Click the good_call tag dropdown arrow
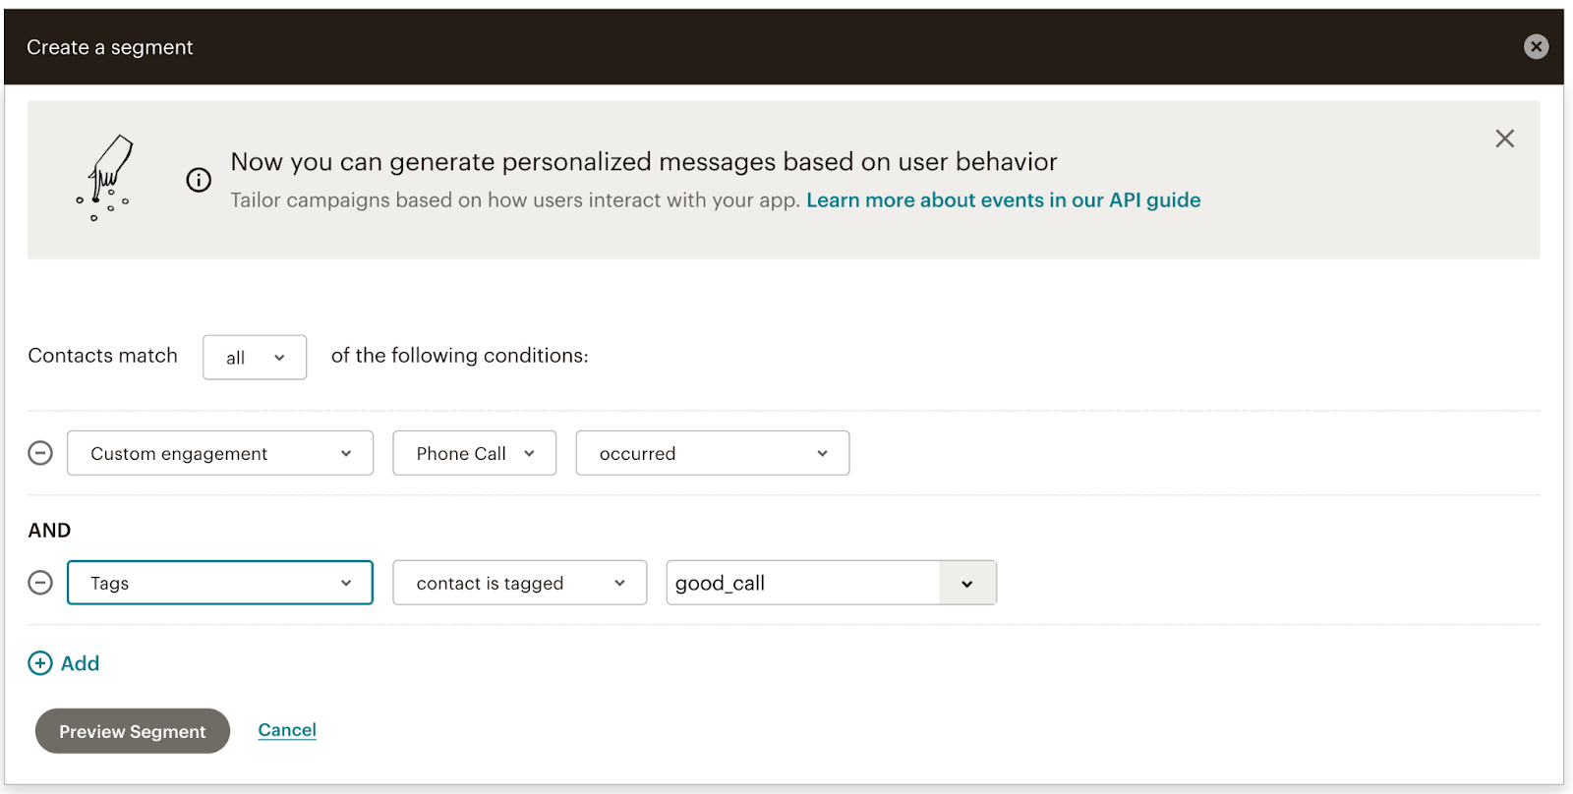This screenshot has height=794, width=1573. pos(967,583)
